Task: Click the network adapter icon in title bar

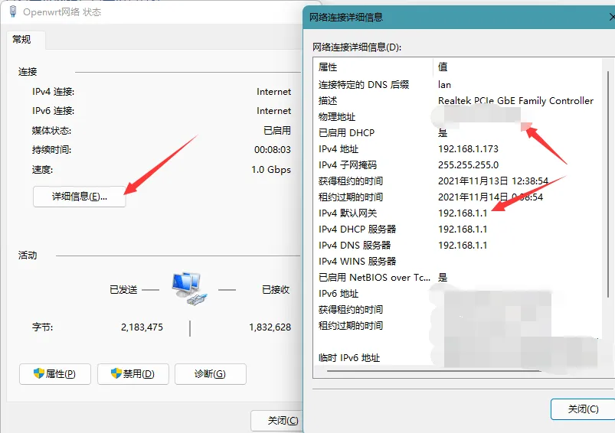Action: 13,11
